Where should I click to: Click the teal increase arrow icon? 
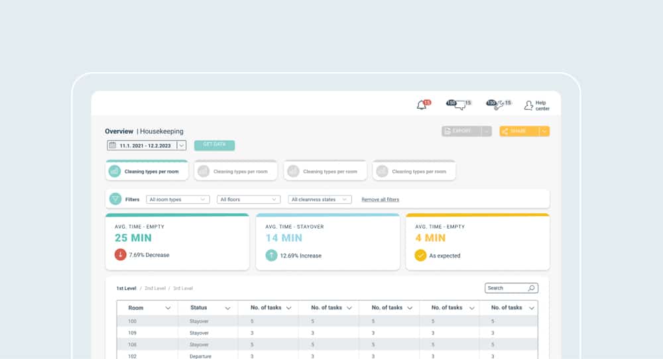271,256
